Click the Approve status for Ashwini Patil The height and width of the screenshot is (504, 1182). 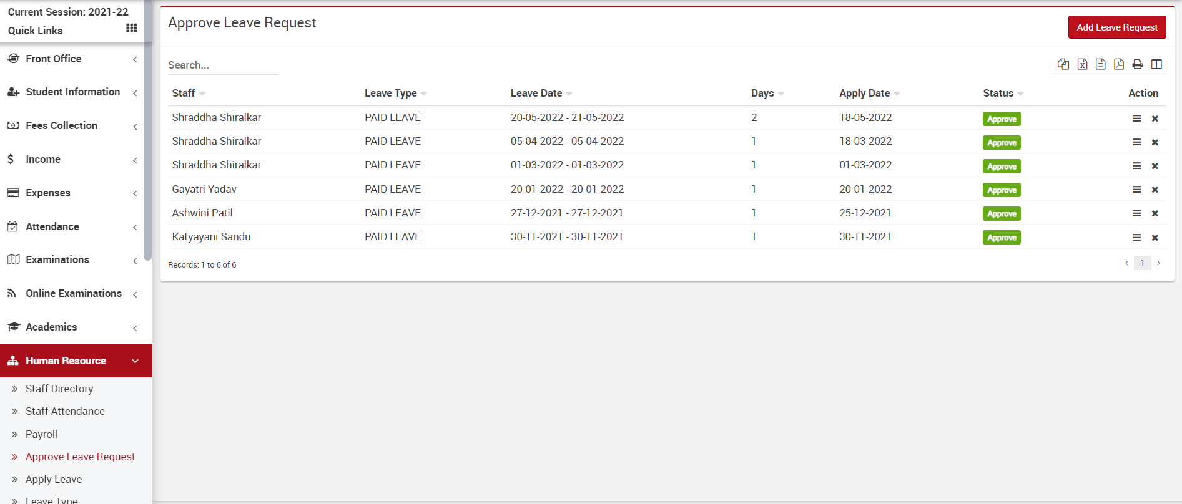click(1001, 214)
